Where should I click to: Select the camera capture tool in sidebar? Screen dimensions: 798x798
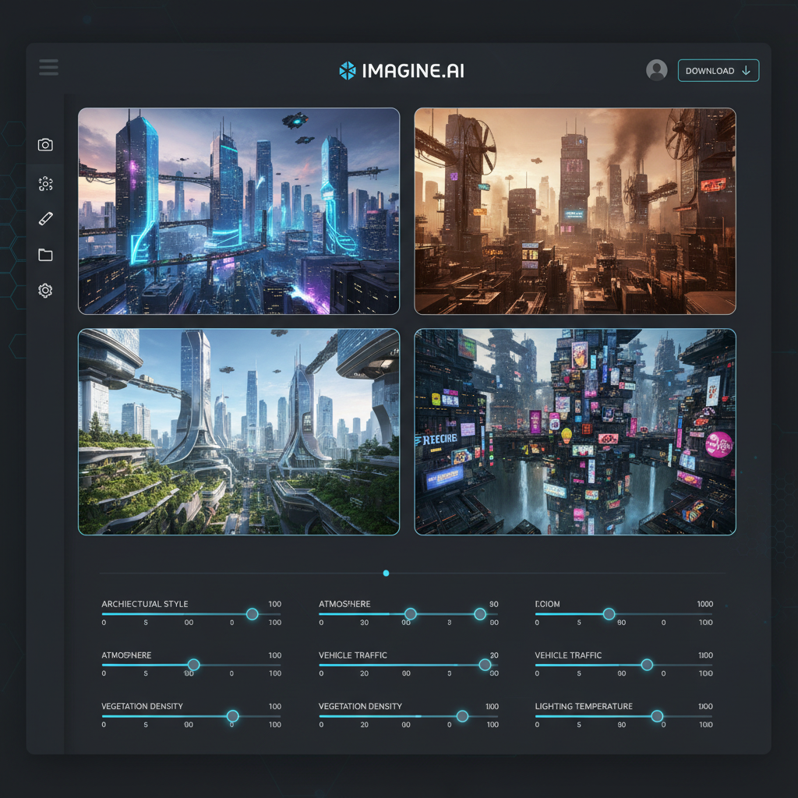point(45,145)
